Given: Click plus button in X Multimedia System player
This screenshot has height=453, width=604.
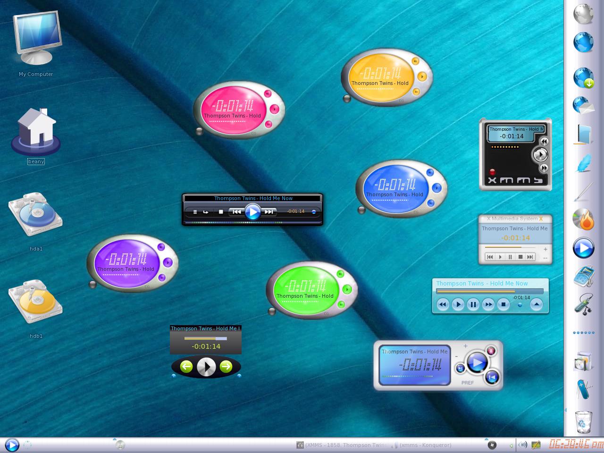Looking at the screenshot, I should pos(545,249).
